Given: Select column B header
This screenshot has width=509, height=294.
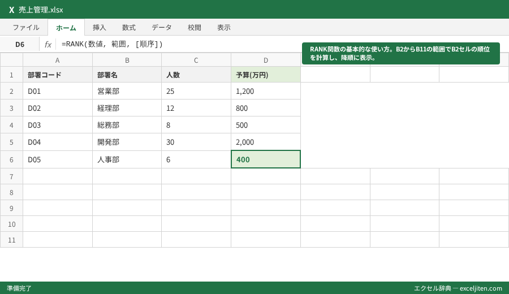Looking at the screenshot, I should 127,60.
